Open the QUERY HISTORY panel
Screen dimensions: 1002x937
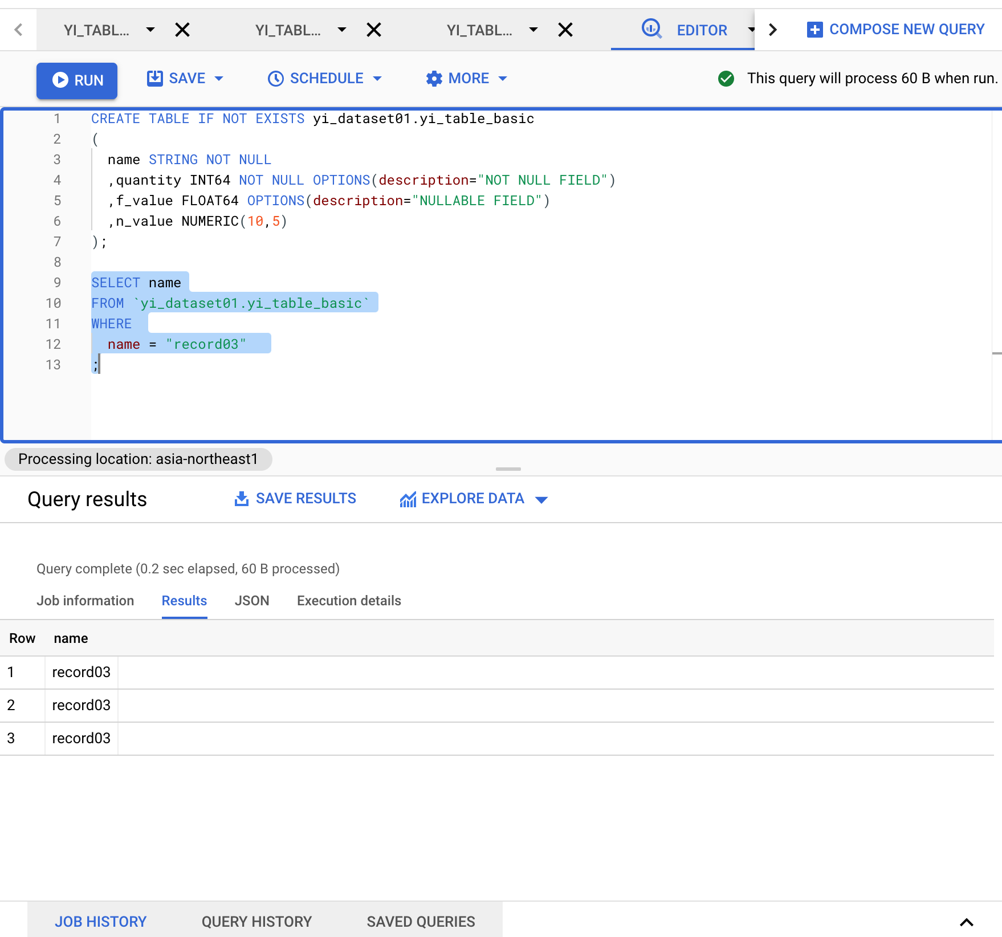coord(256,922)
